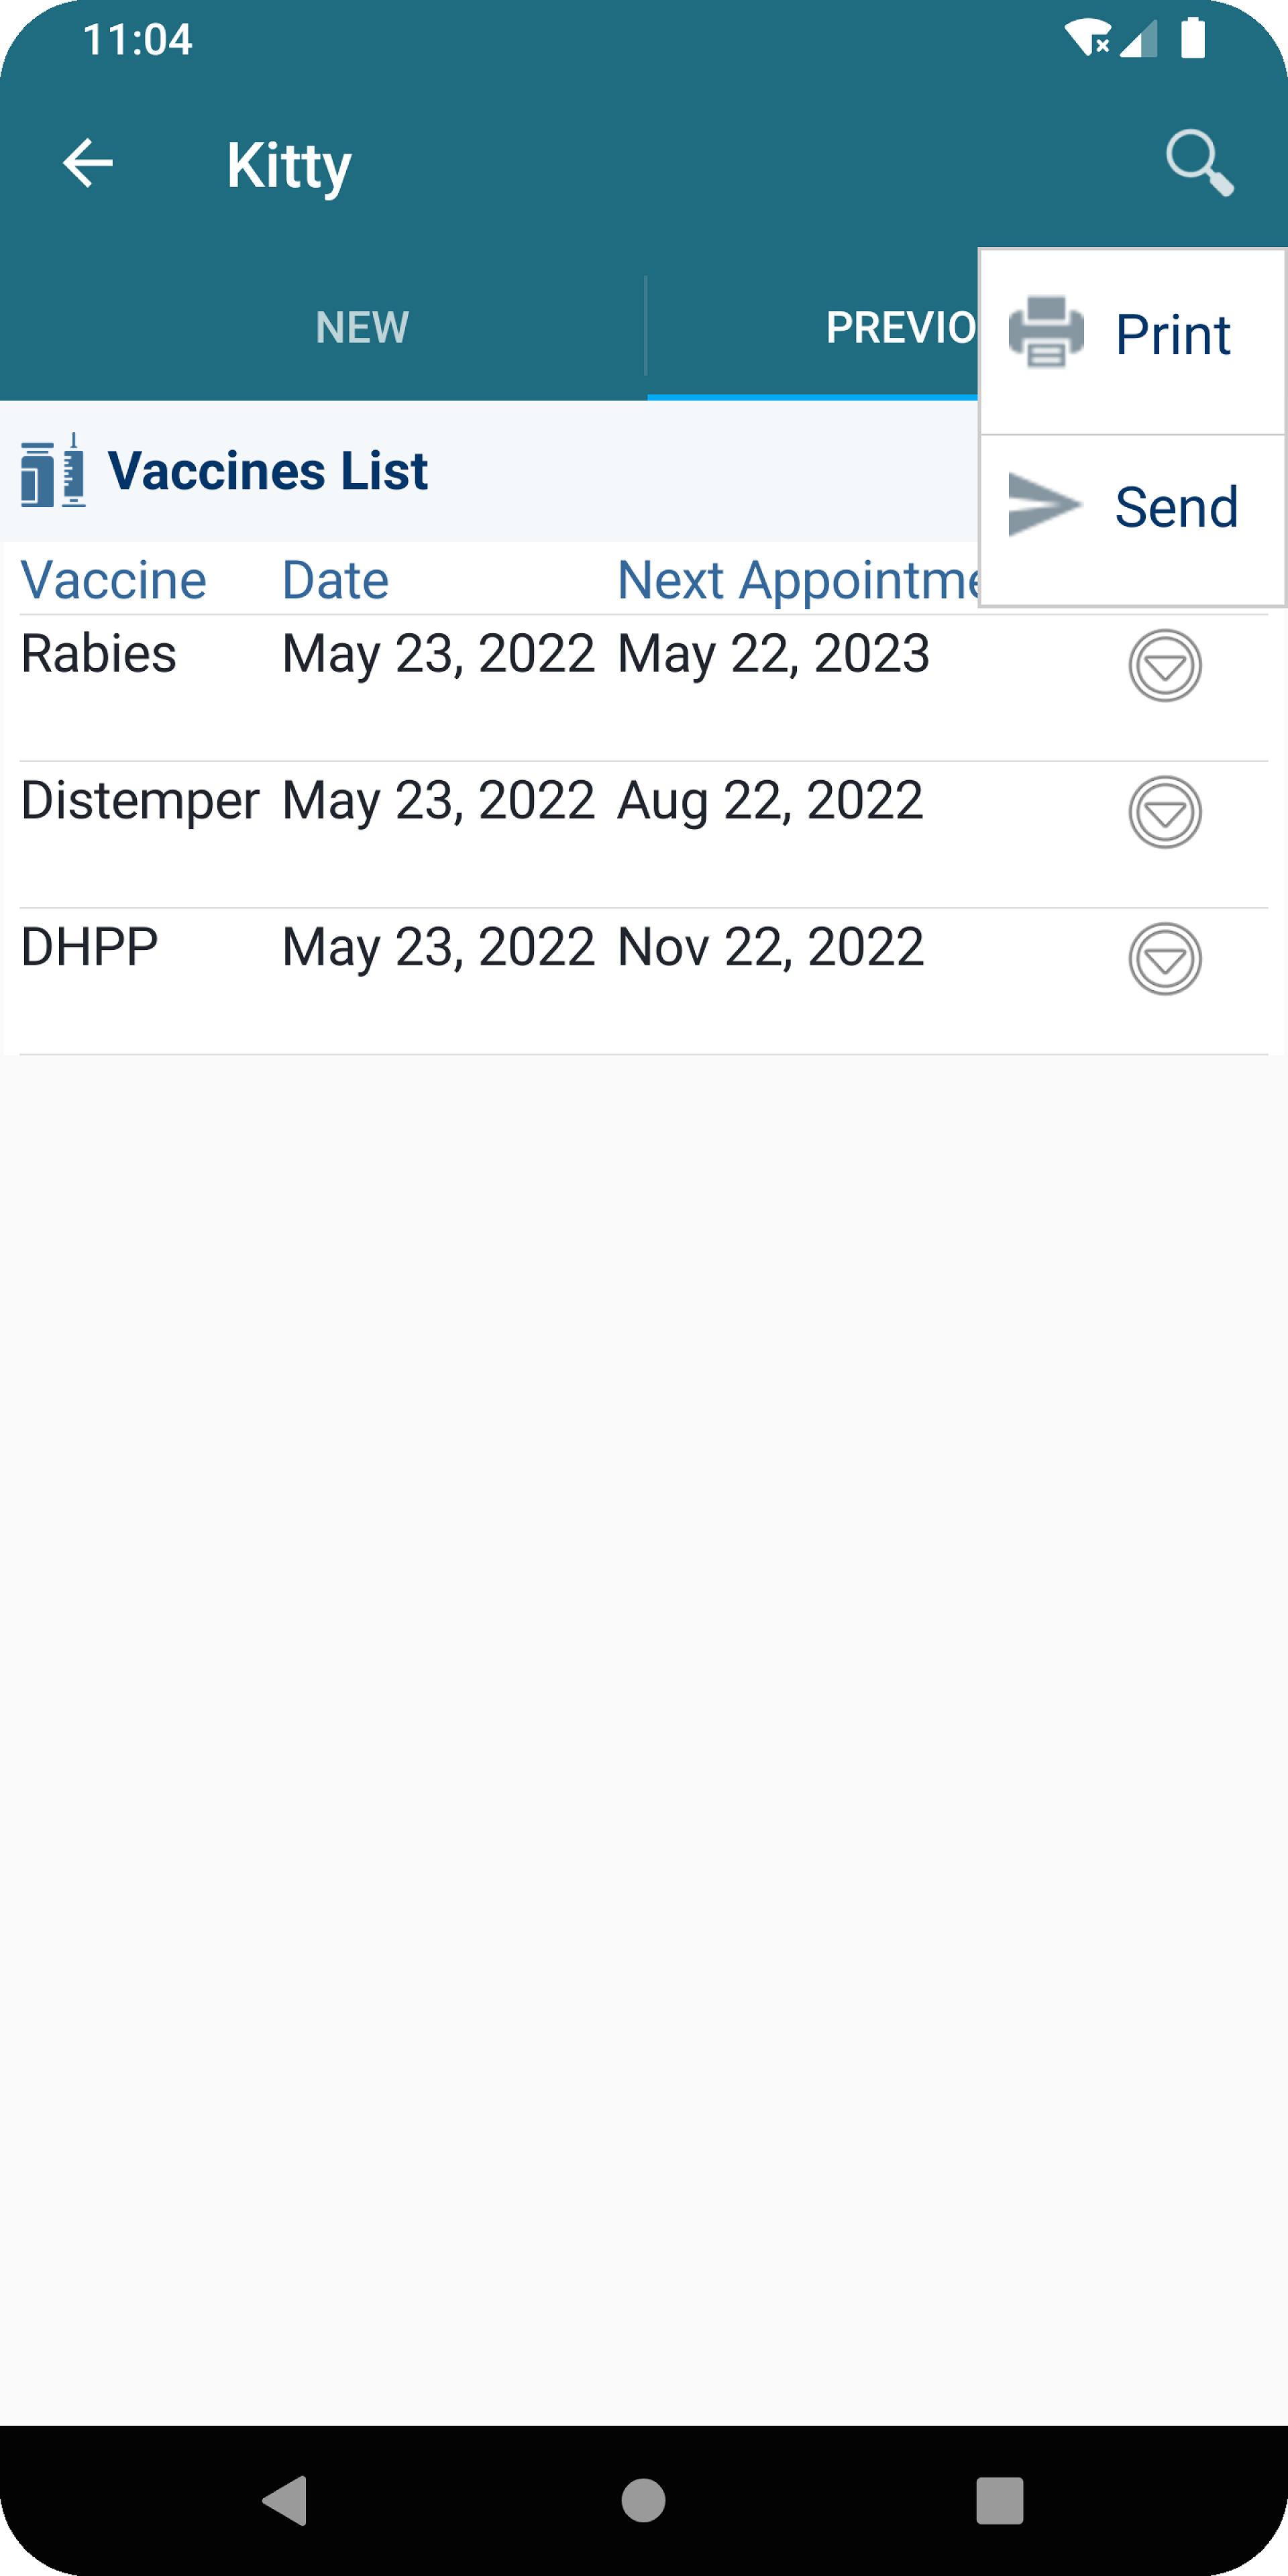Screen dimensions: 1288x2576
Task: Tap the Android home circle button
Action: tap(643, 2500)
